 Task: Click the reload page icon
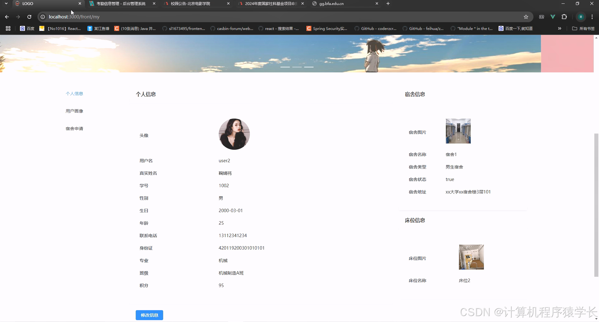pyautogui.click(x=29, y=17)
